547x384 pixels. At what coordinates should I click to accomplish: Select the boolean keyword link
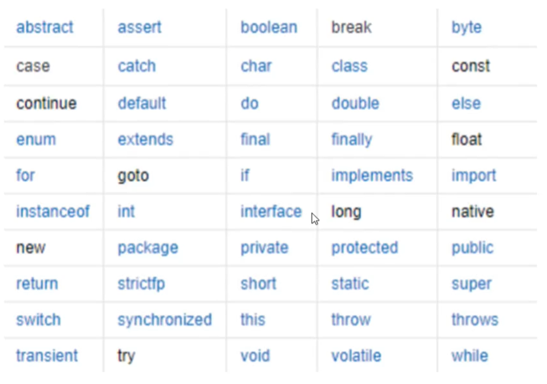pos(269,27)
